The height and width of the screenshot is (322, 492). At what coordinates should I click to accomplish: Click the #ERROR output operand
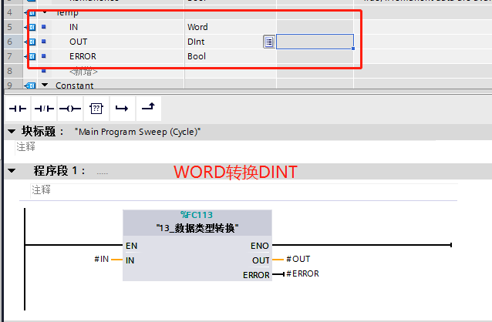point(303,273)
